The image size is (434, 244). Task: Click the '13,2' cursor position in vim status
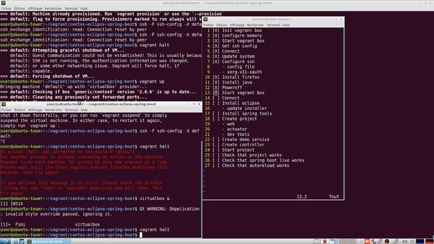tap(302, 197)
